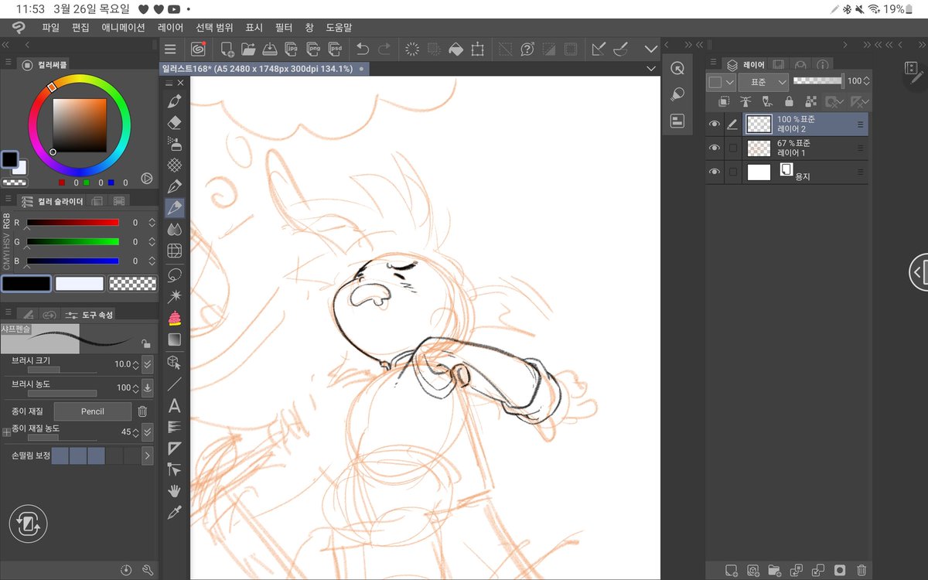Click the Undo arrow
928x580 pixels.
[363, 49]
